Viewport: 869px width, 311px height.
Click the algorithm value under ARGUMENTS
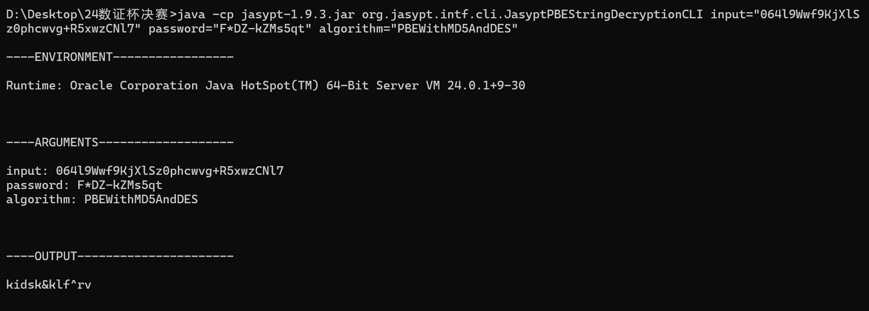pos(141,199)
